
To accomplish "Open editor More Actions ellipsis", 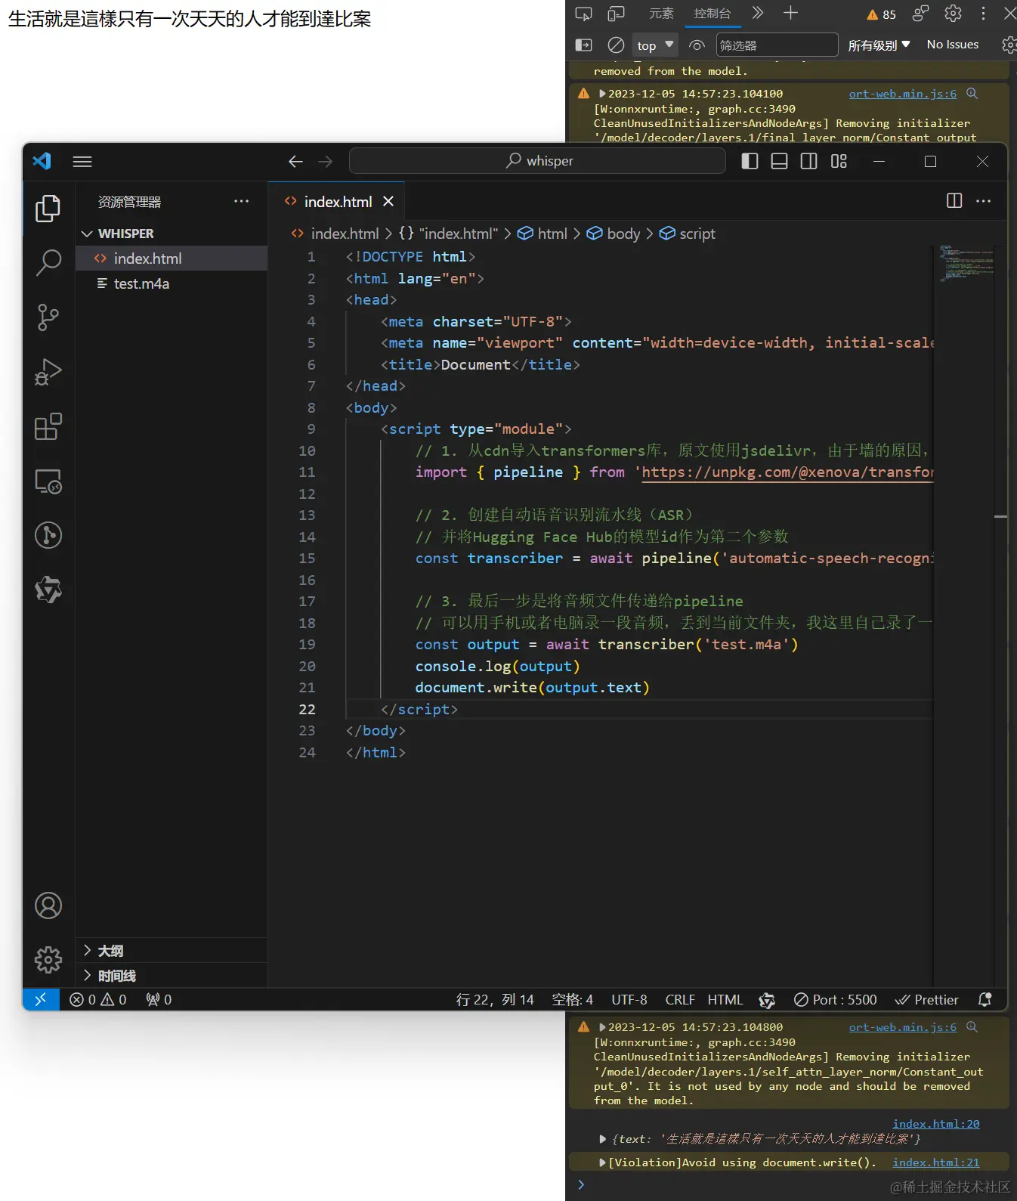I will [x=983, y=200].
